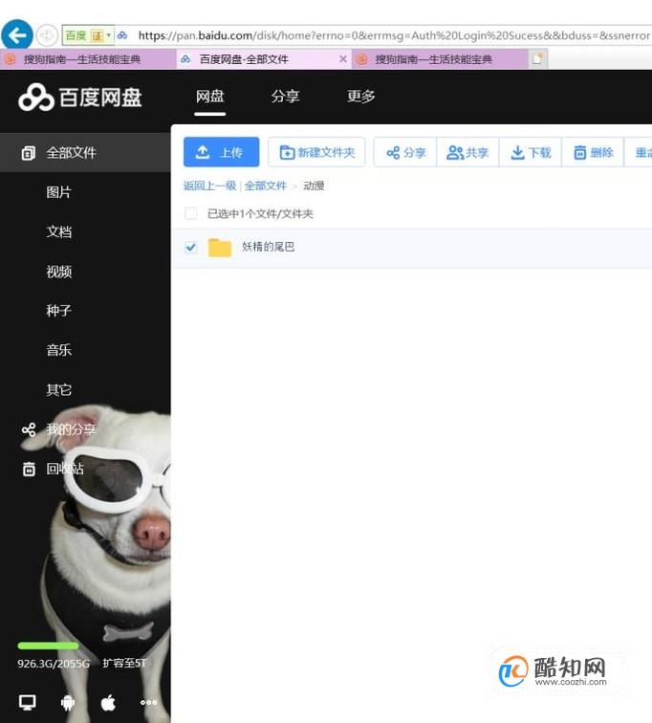Click the 上传 upload button
This screenshot has height=723, width=652.
221,152
